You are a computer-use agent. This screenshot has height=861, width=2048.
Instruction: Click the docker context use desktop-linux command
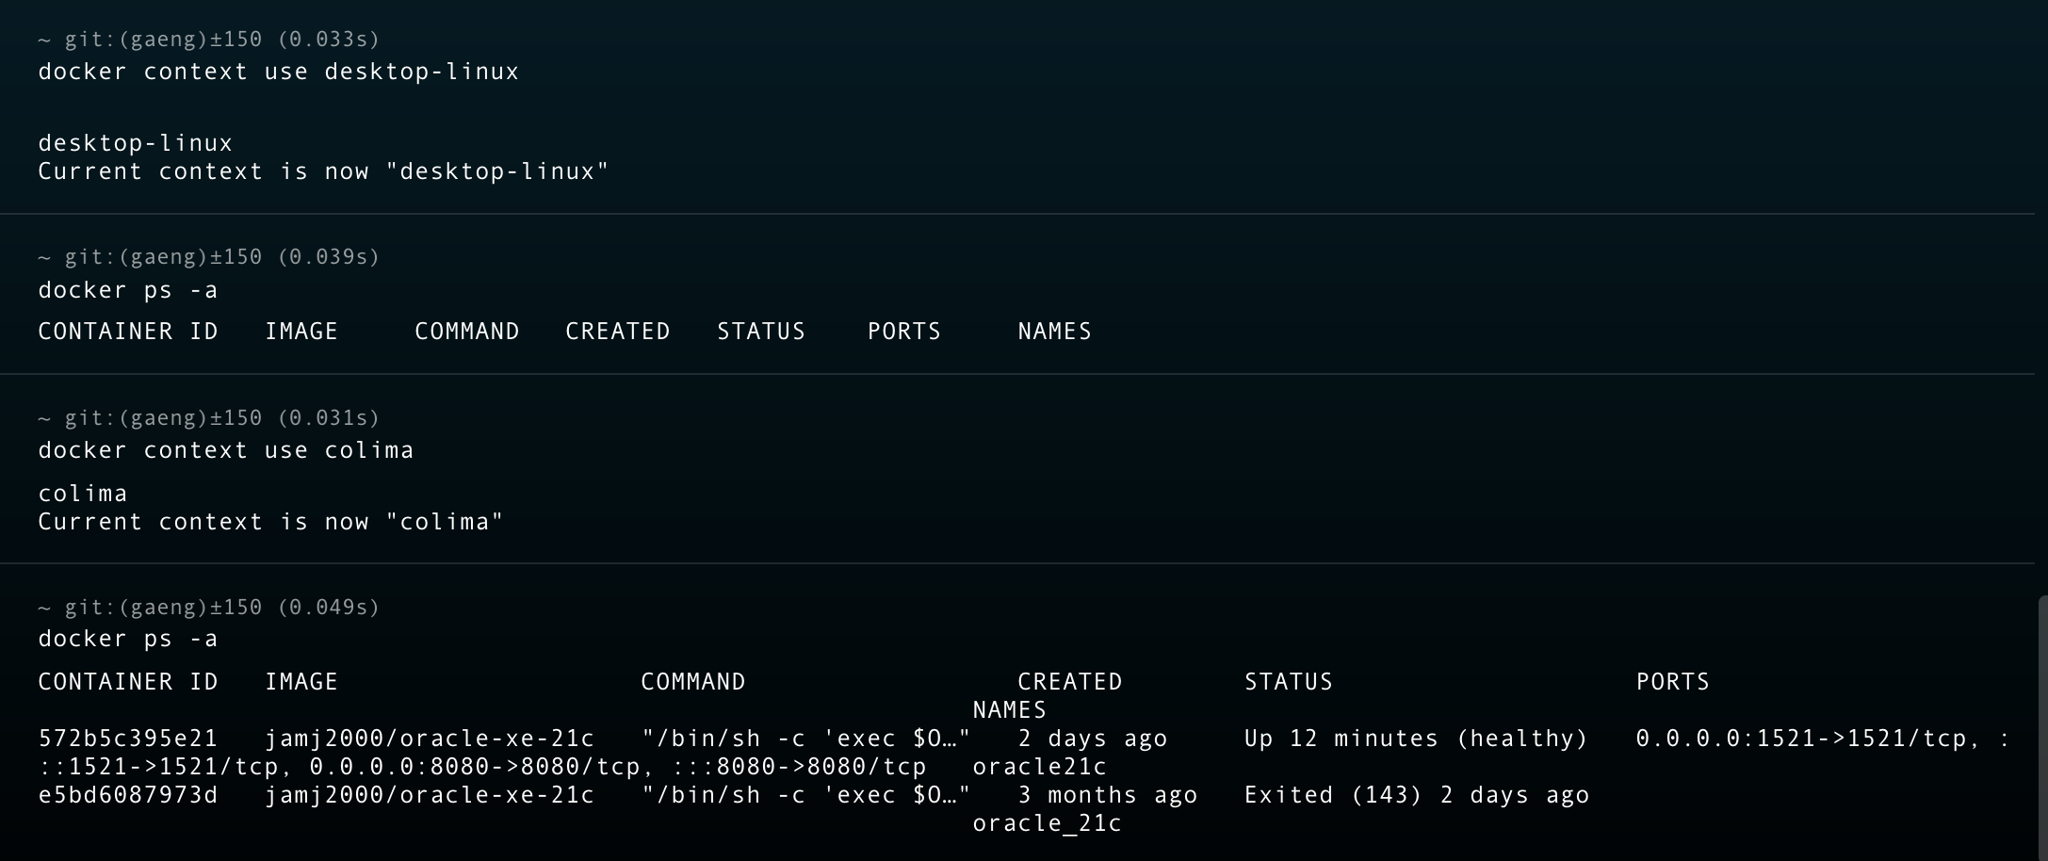coord(278,71)
